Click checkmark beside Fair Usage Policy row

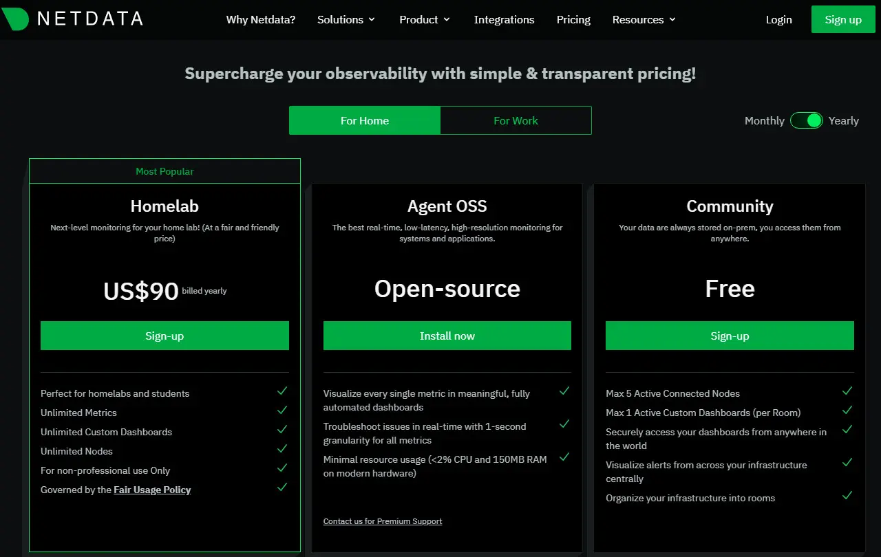pos(282,488)
